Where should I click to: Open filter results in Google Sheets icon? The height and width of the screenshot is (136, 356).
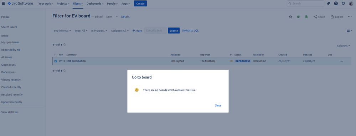pos(306,17)
